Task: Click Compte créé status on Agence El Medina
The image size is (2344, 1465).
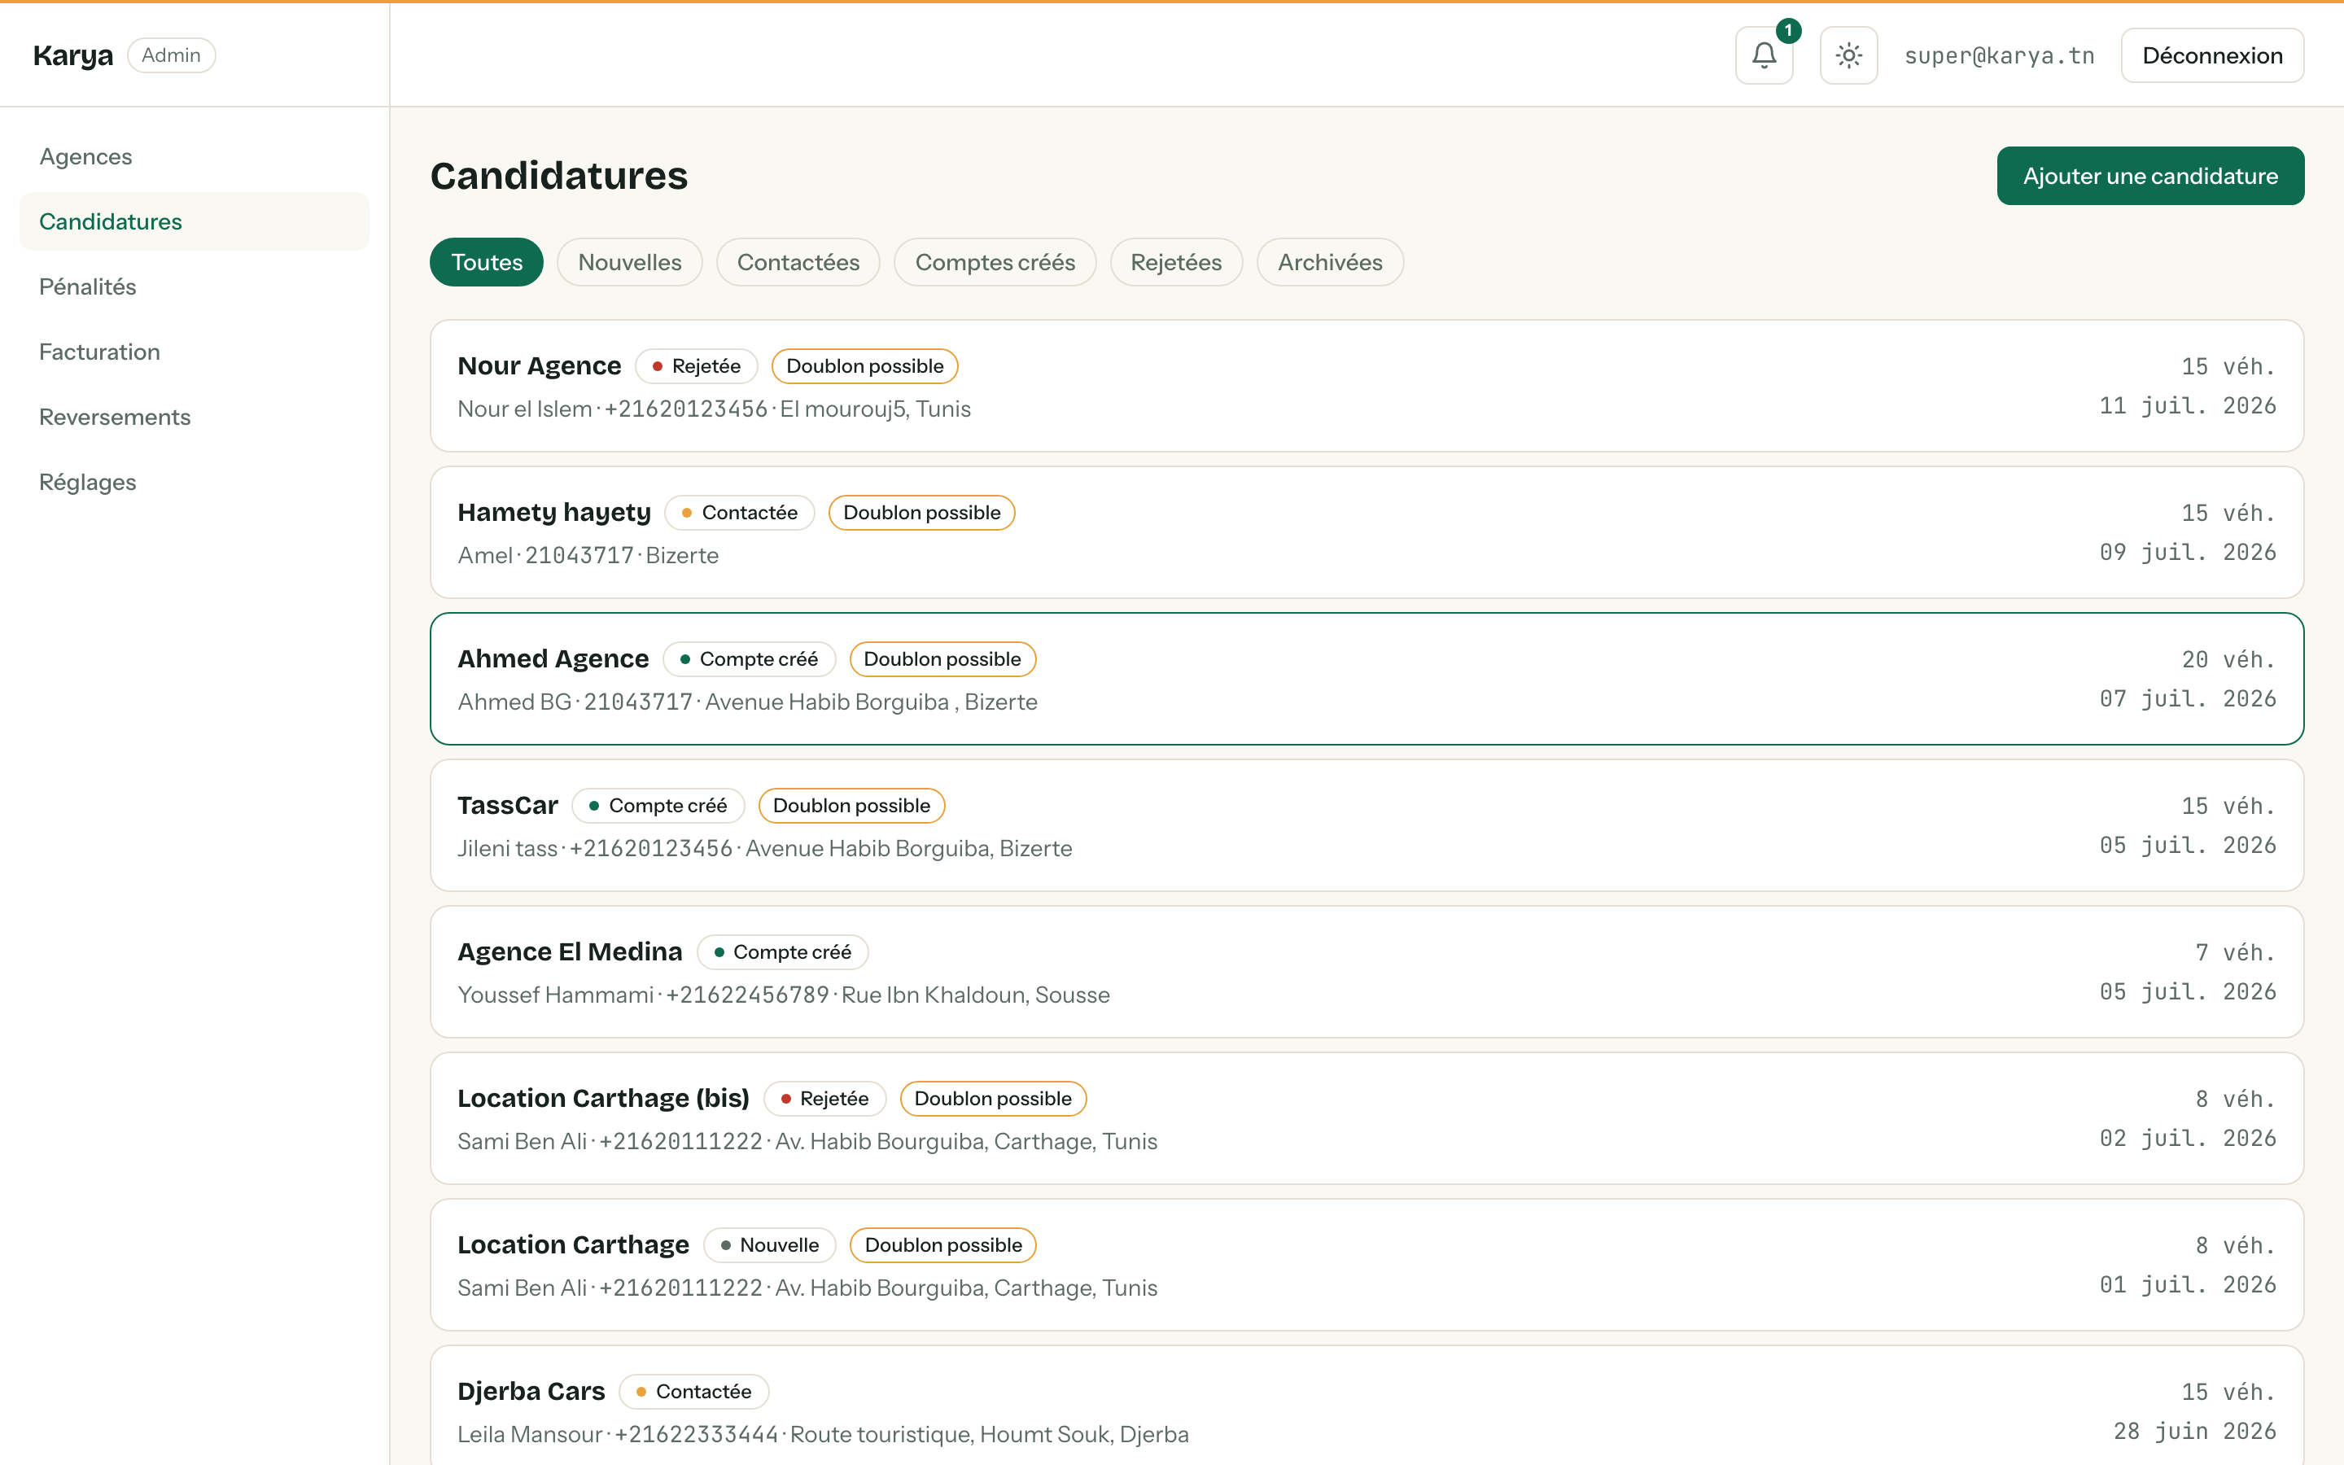Action: 783,951
